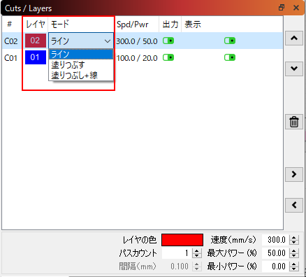
Task: Click the 01 blue layer color swatch
Action: [36, 57]
